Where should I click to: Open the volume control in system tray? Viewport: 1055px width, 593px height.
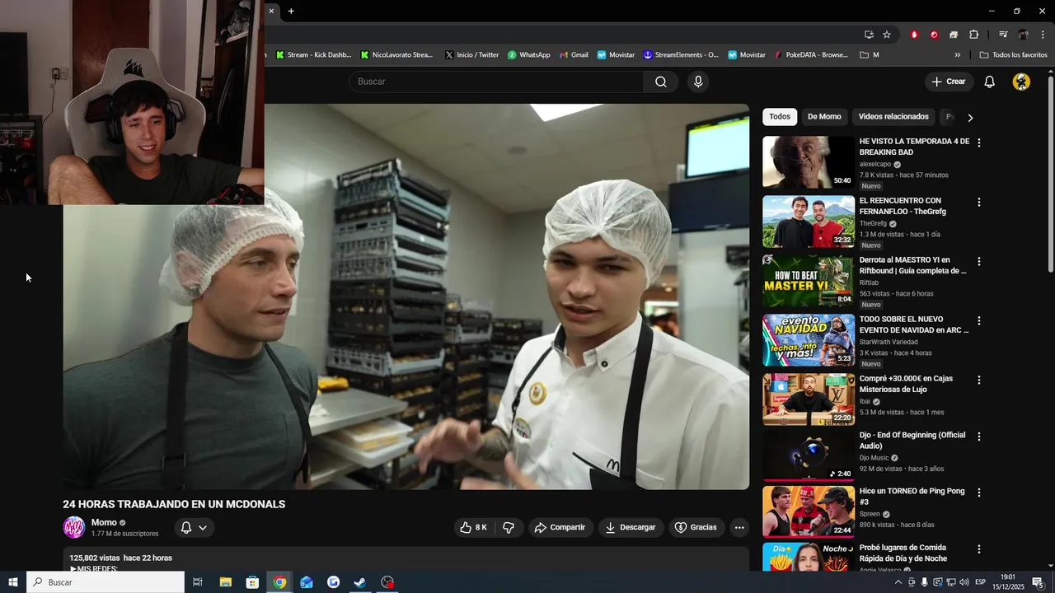[965, 582]
